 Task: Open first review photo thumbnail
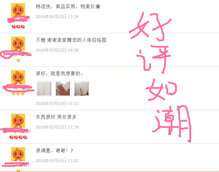point(44,89)
